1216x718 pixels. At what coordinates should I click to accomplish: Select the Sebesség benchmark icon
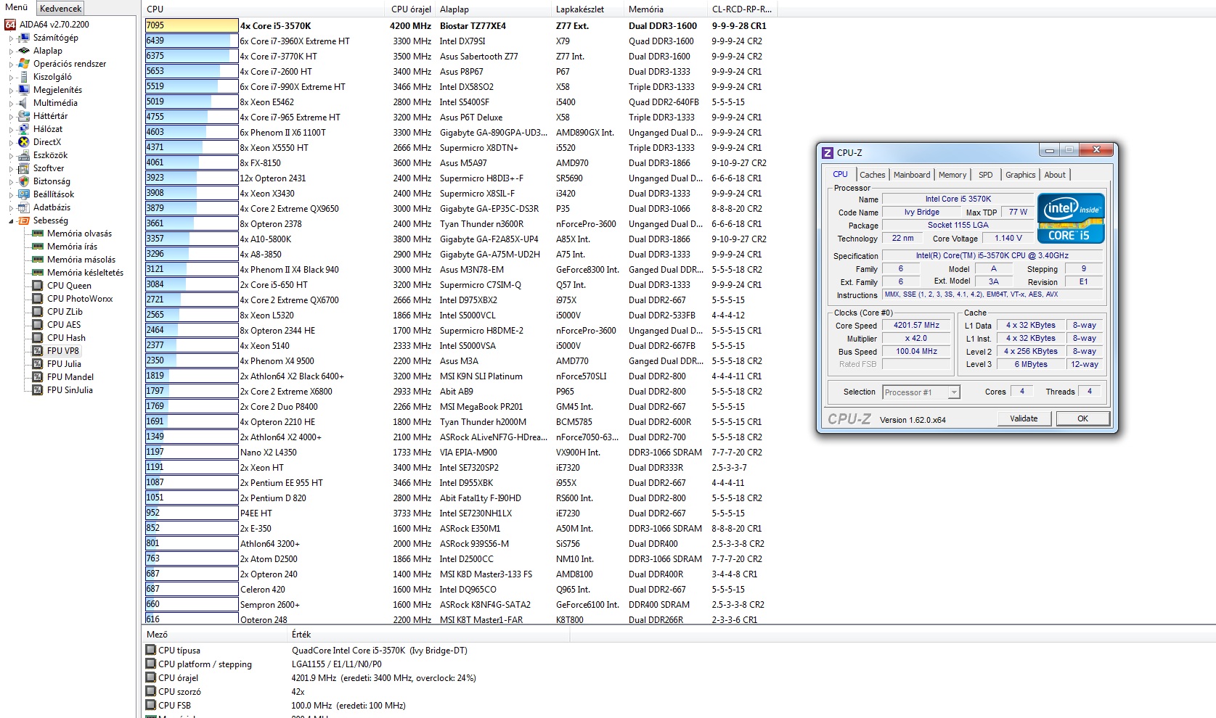click(24, 220)
